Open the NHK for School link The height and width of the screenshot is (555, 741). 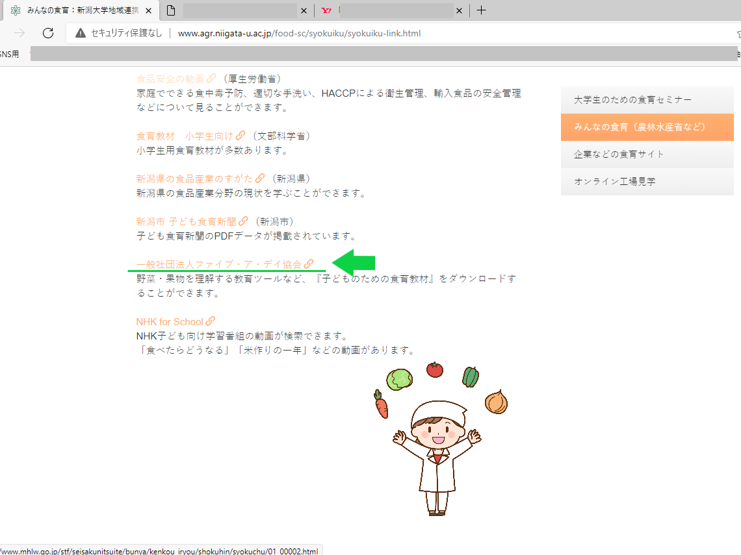(x=170, y=322)
